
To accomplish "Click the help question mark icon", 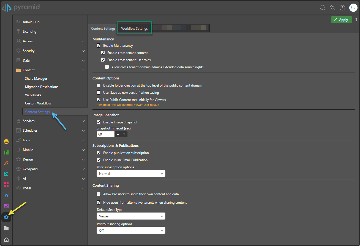I will coord(342,8).
